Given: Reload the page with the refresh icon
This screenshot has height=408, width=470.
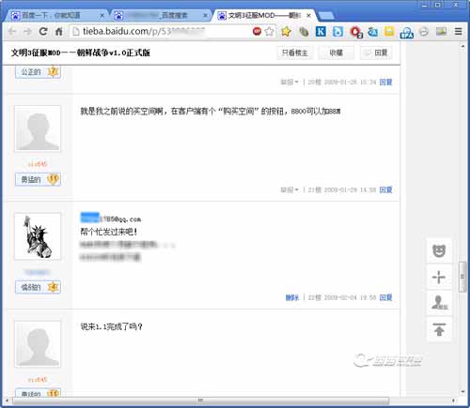Looking at the screenshot, I should [x=43, y=31].
